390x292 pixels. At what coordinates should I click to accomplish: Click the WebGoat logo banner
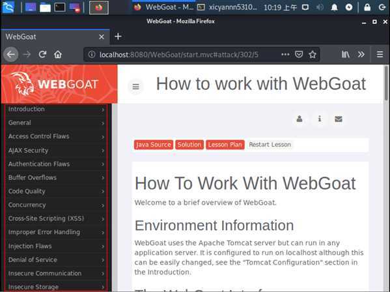59,84
